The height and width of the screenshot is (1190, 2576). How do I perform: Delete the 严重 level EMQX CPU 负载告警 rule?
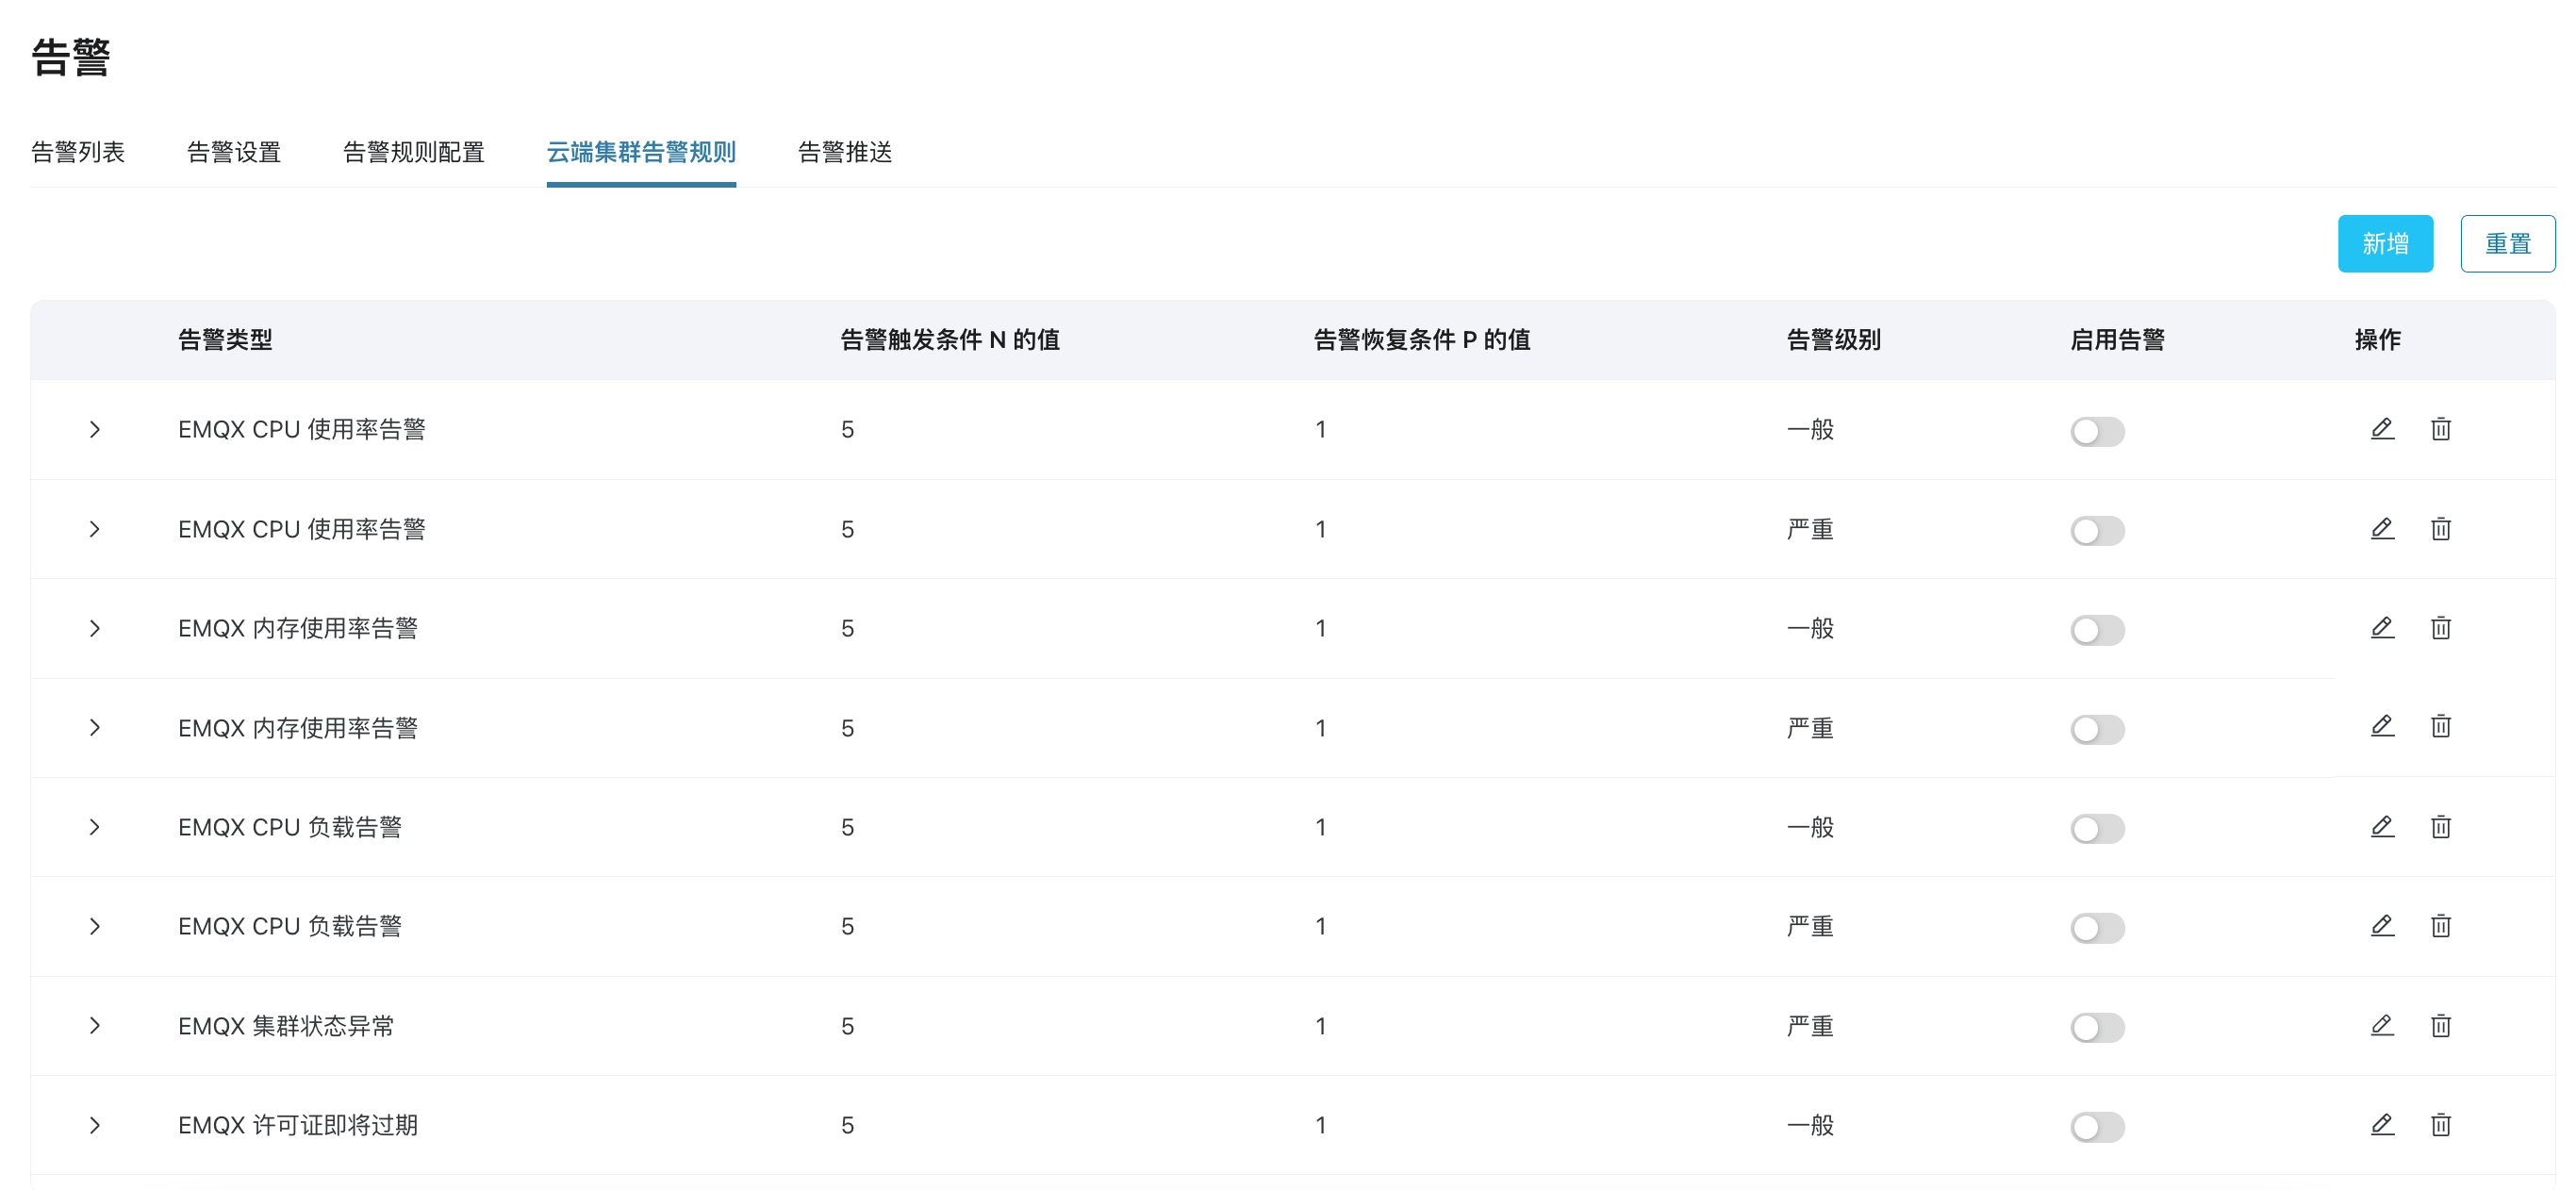2440,926
